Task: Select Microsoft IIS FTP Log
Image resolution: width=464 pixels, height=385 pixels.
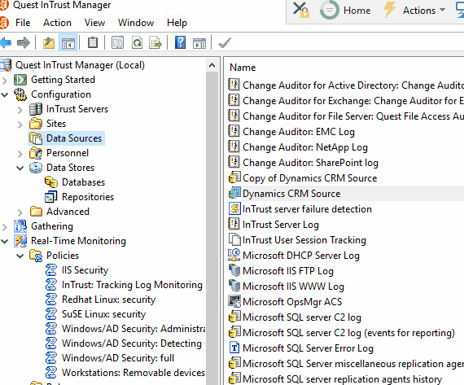Action: click(288, 271)
